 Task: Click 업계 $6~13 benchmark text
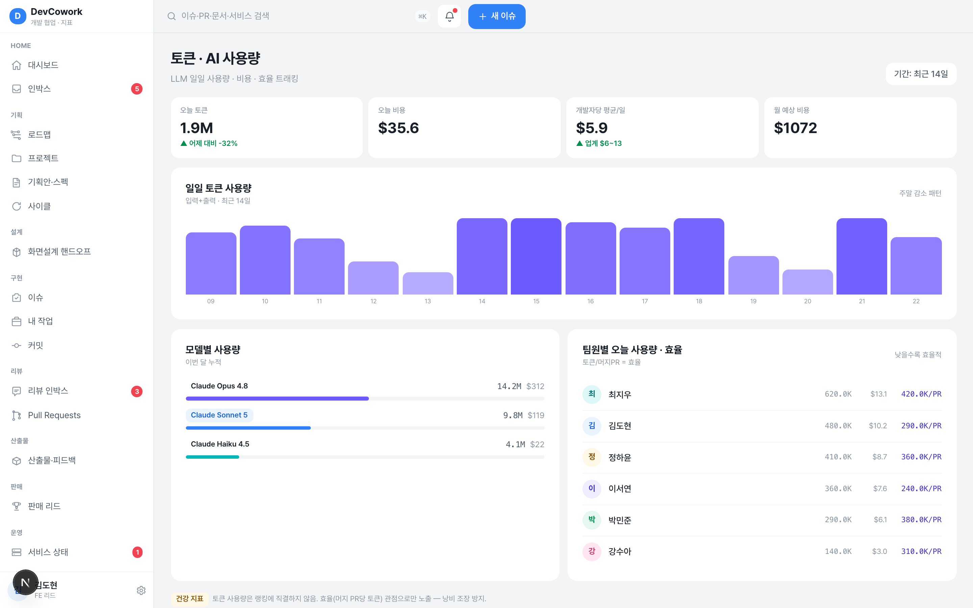coord(599,143)
